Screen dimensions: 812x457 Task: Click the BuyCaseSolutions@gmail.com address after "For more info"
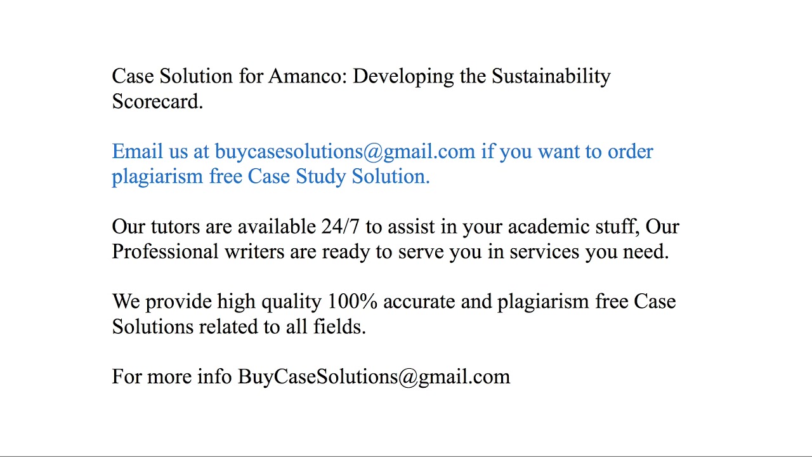click(x=374, y=377)
